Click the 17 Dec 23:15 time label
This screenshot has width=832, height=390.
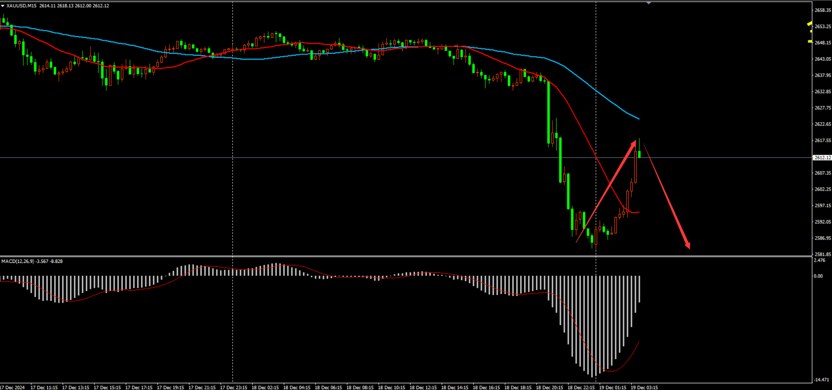click(233, 388)
